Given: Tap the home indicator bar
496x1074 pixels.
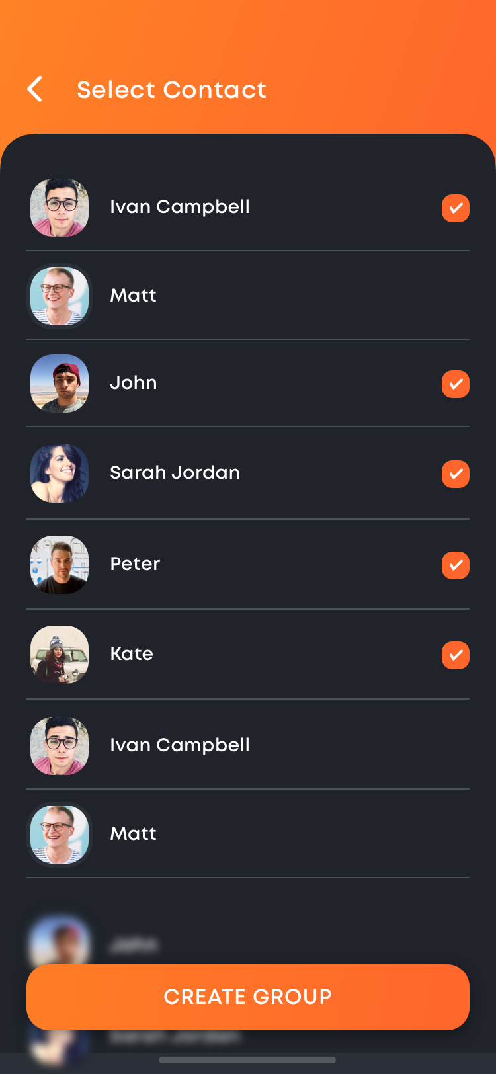Looking at the screenshot, I should [x=247, y=1060].
